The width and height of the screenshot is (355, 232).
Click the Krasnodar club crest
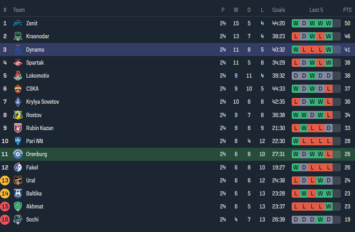click(x=18, y=36)
